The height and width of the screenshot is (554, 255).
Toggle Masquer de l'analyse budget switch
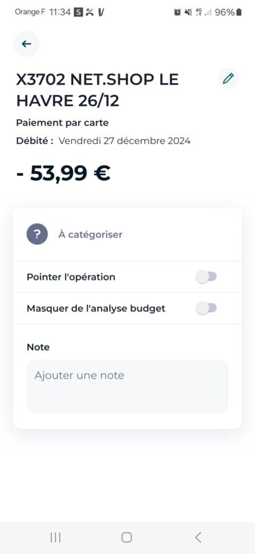click(207, 308)
